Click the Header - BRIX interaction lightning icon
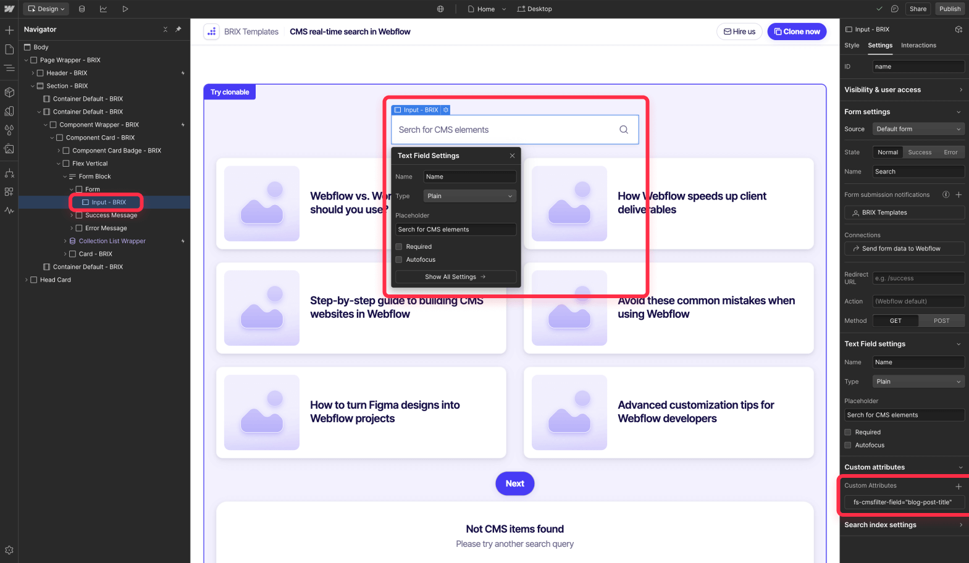969x563 pixels. (x=183, y=73)
